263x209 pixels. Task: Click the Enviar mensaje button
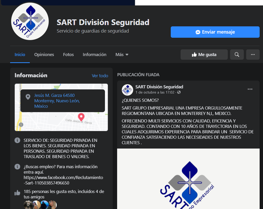(215, 32)
